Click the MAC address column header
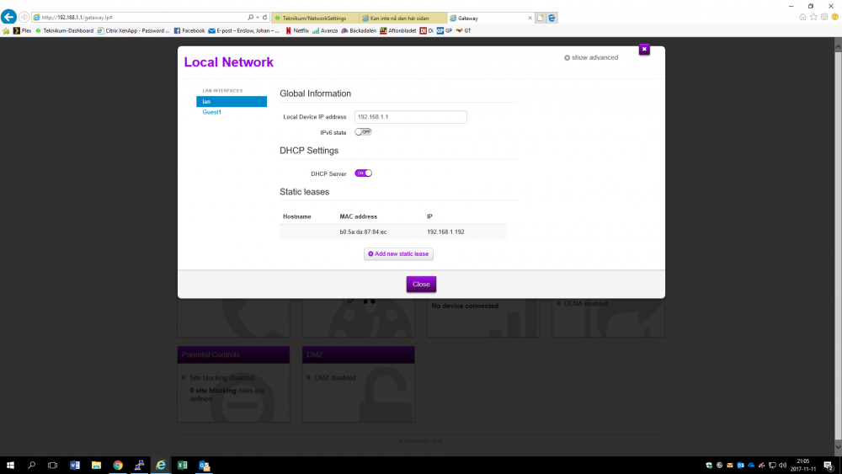This screenshot has width=842, height=474. 358,216
